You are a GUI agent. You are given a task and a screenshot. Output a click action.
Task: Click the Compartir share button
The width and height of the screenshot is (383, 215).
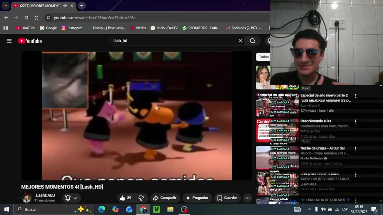click(x=164, y=198)
